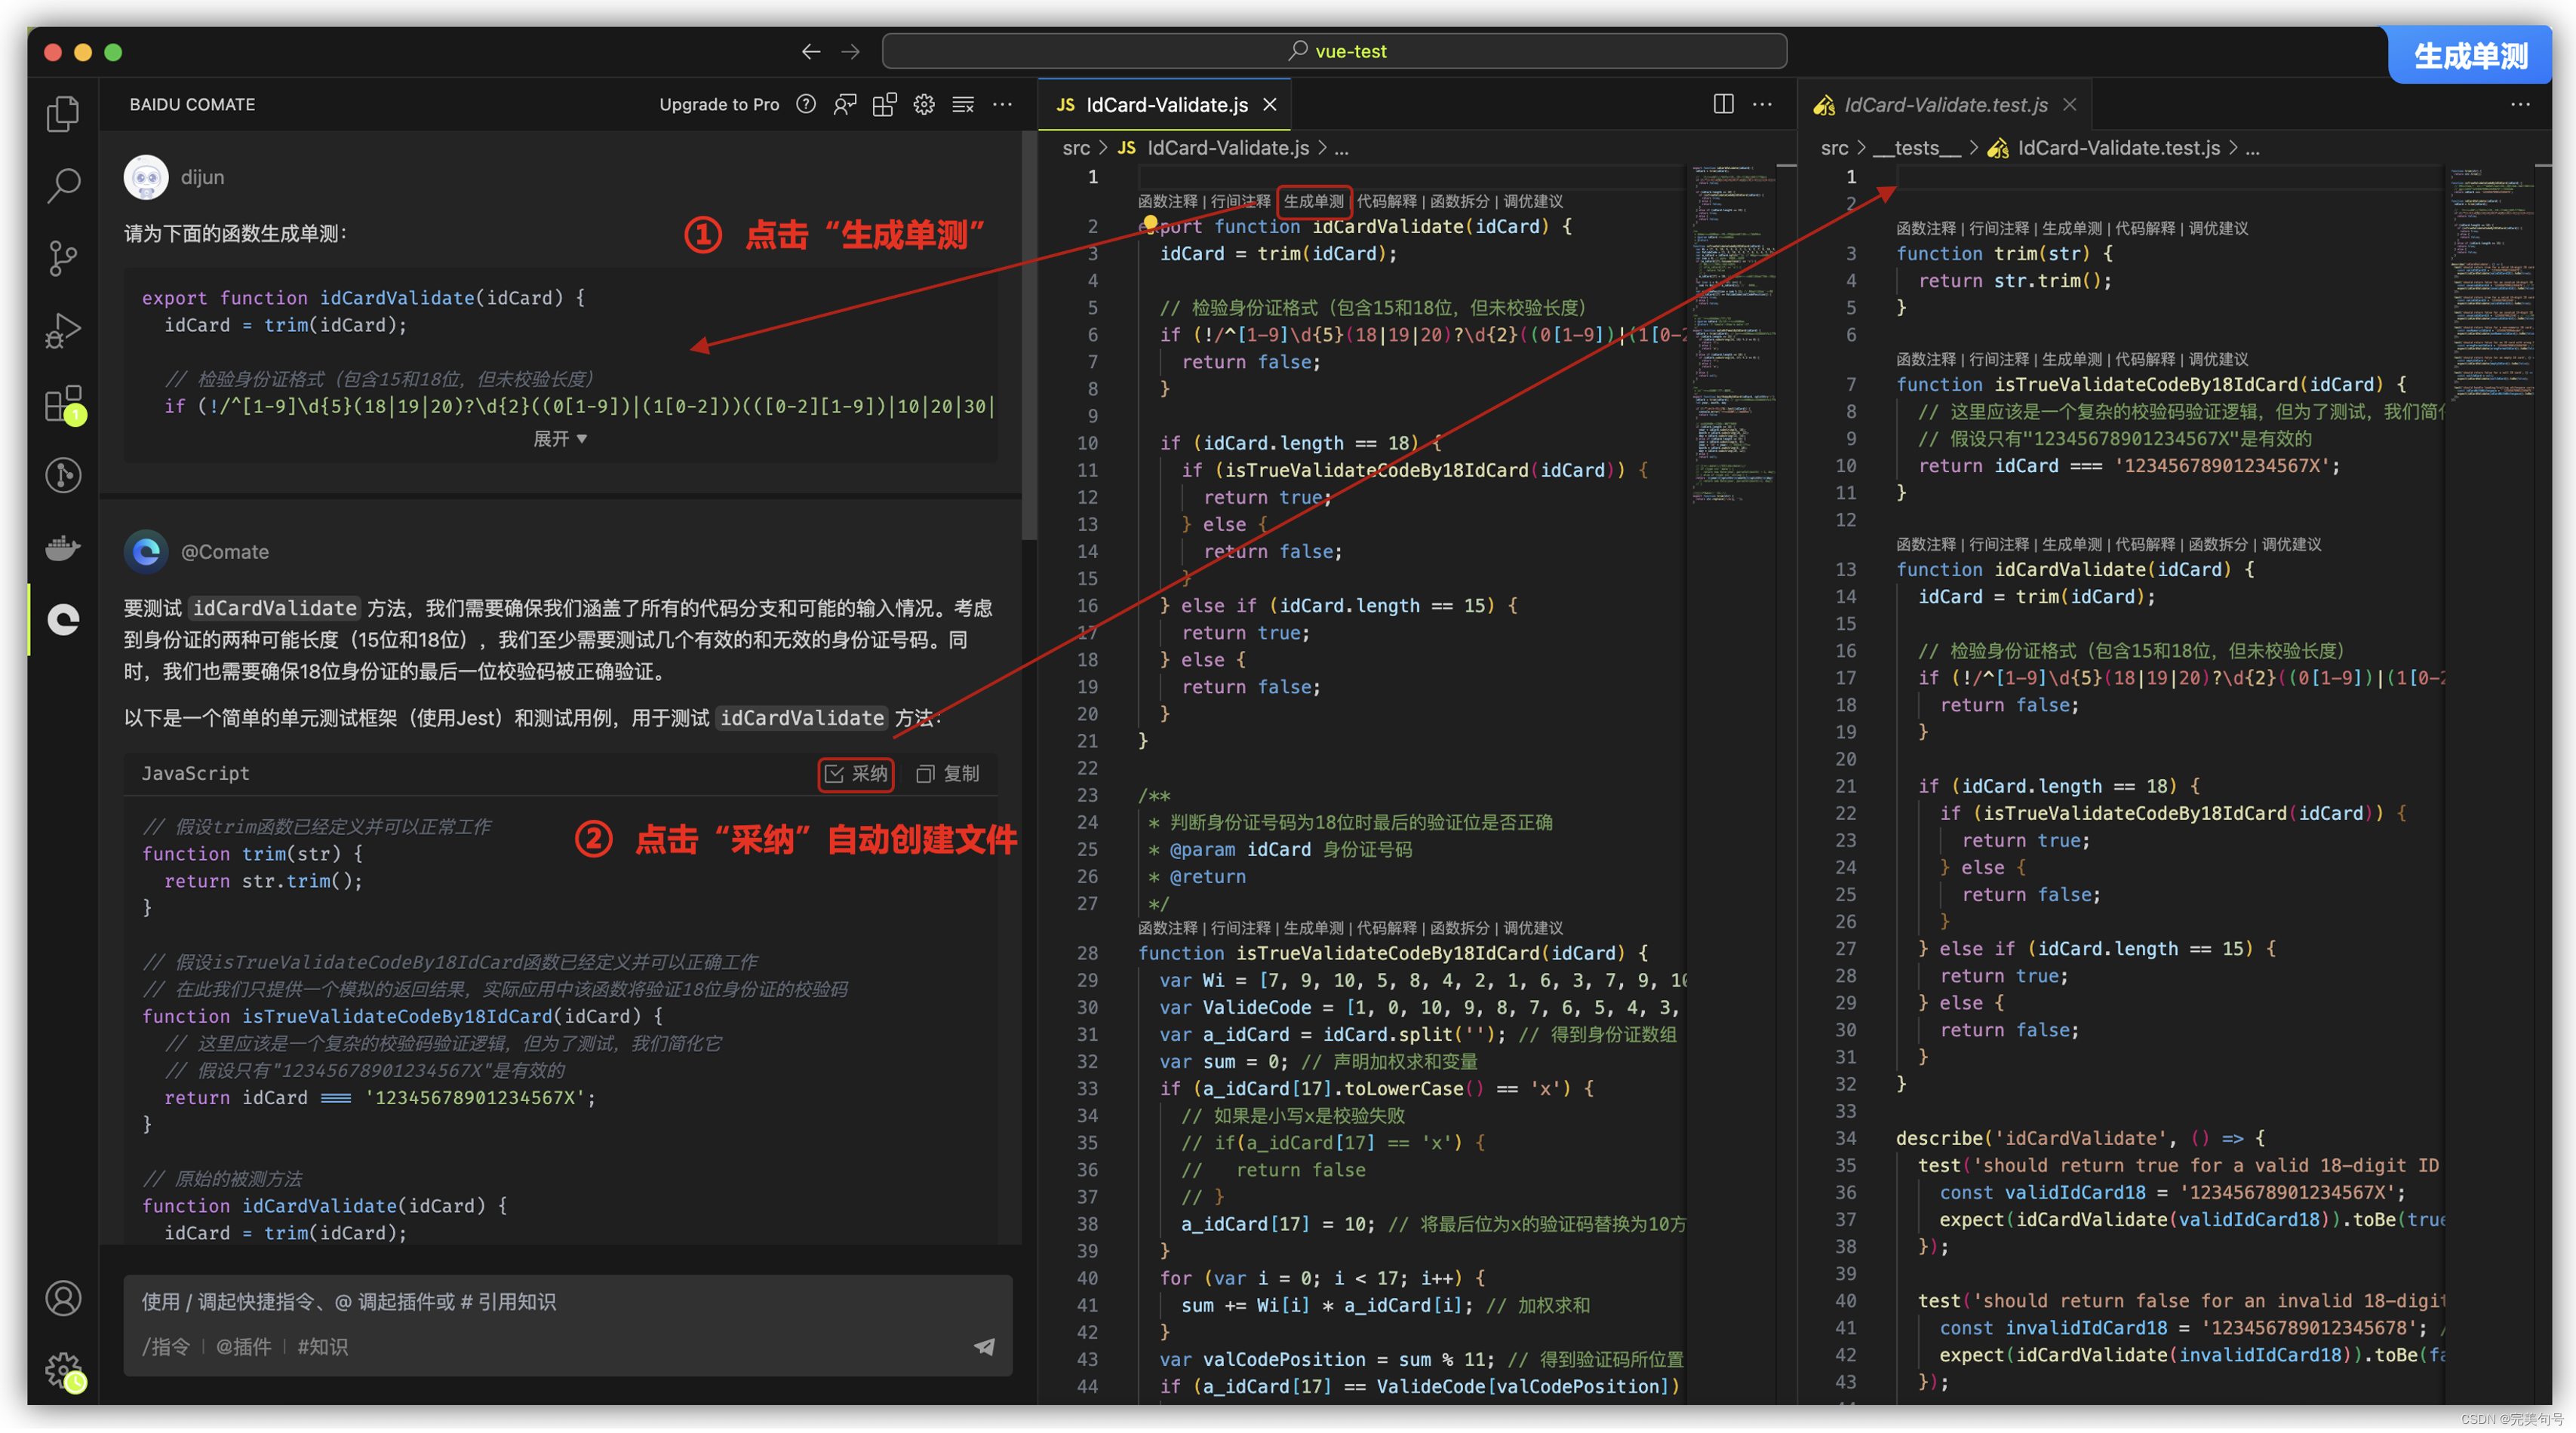Click 行间注释 codelens above trim function in test file

point(1999,229)
